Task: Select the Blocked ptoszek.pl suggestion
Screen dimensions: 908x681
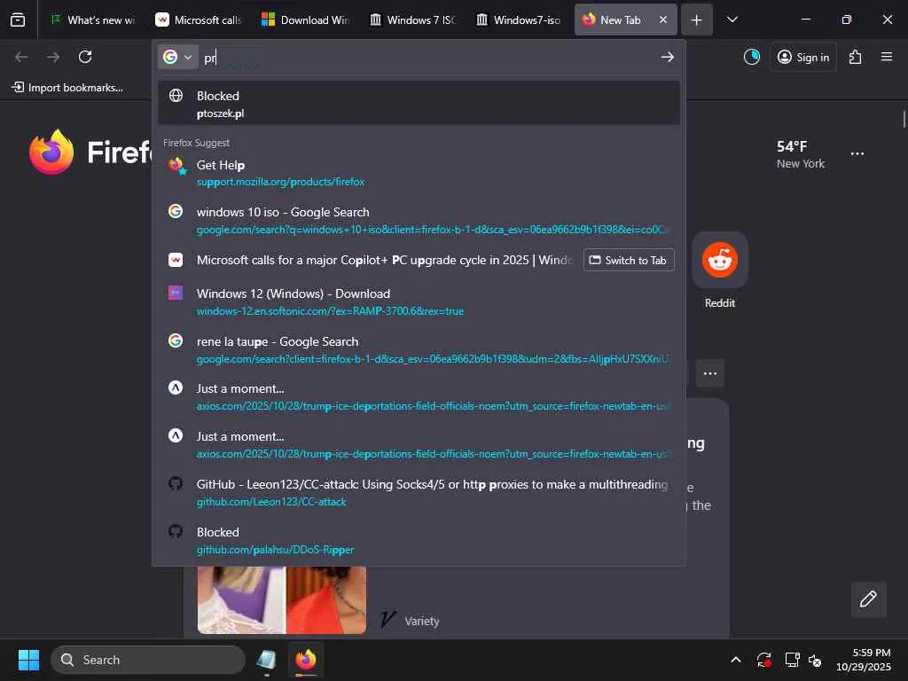Action: 419,104
